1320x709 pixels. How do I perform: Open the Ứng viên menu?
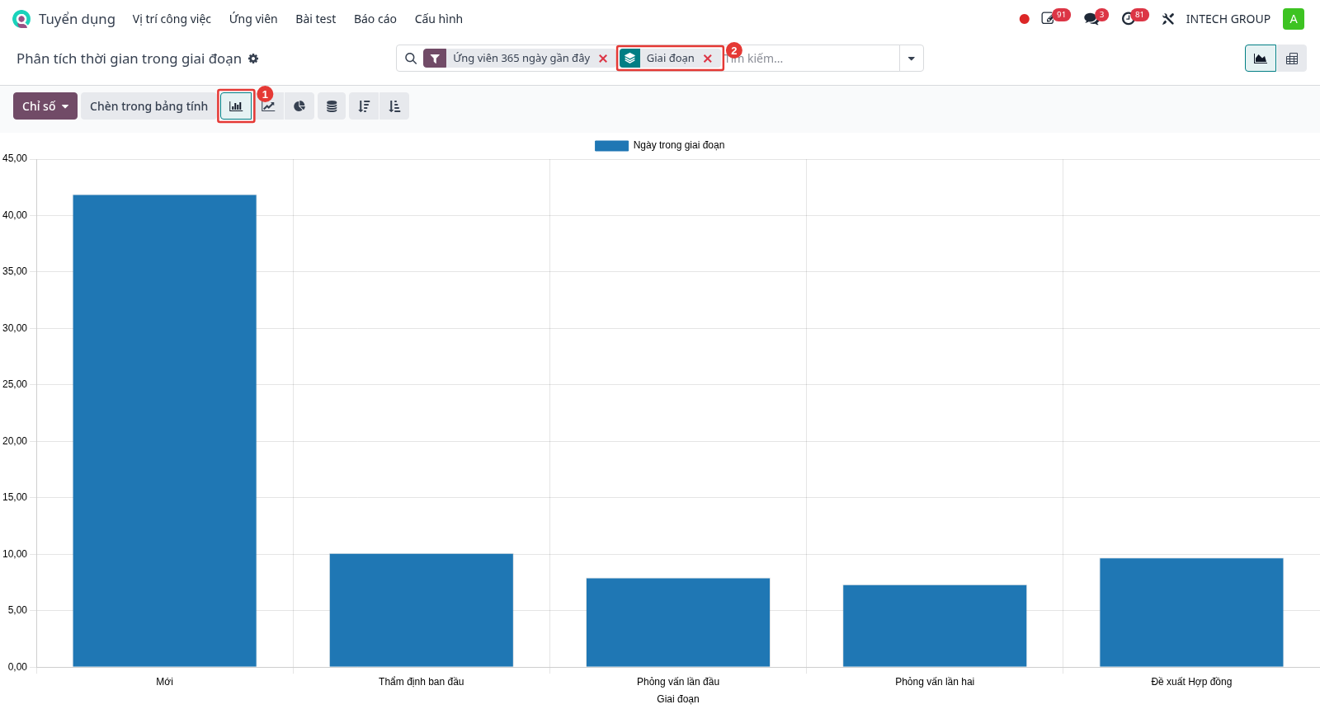253,19
